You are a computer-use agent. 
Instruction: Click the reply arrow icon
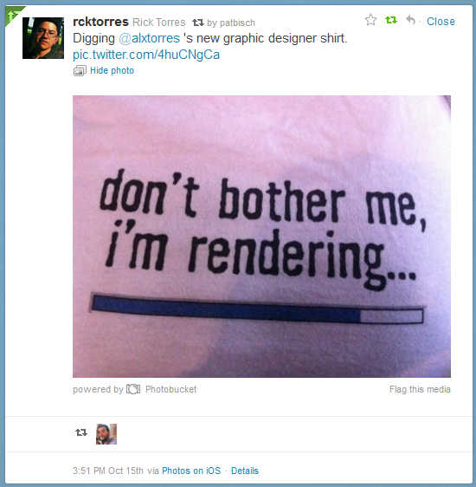[410, 20]
